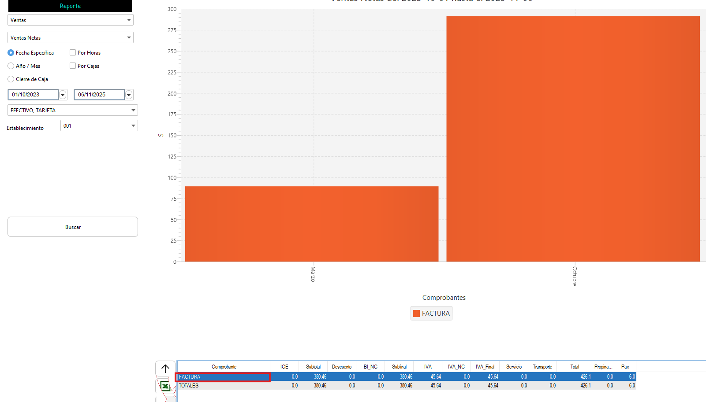
Task: Open calendar picker for start date 01/10/2023
Action: (x=63, y=95)
